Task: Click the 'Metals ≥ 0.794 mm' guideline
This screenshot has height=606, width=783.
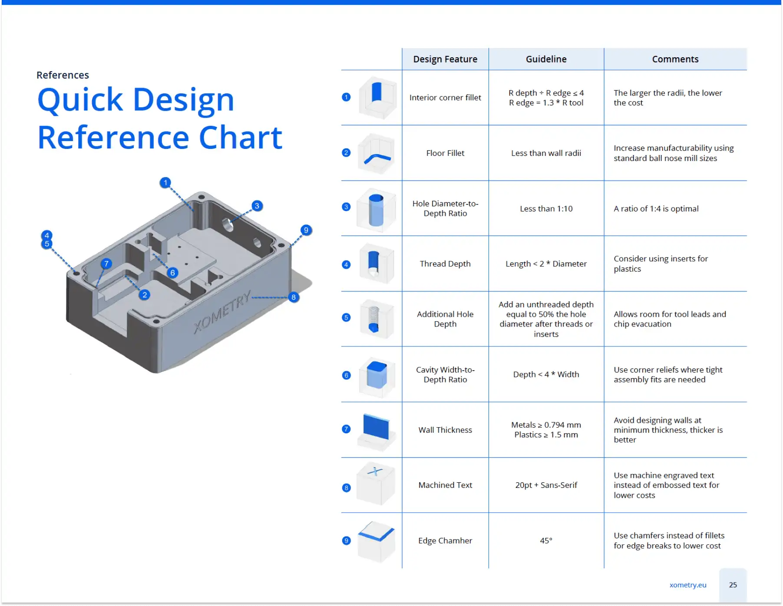Action: (546, 425)
